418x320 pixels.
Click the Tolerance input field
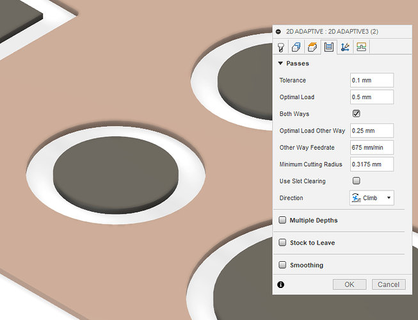click(371, 81)
